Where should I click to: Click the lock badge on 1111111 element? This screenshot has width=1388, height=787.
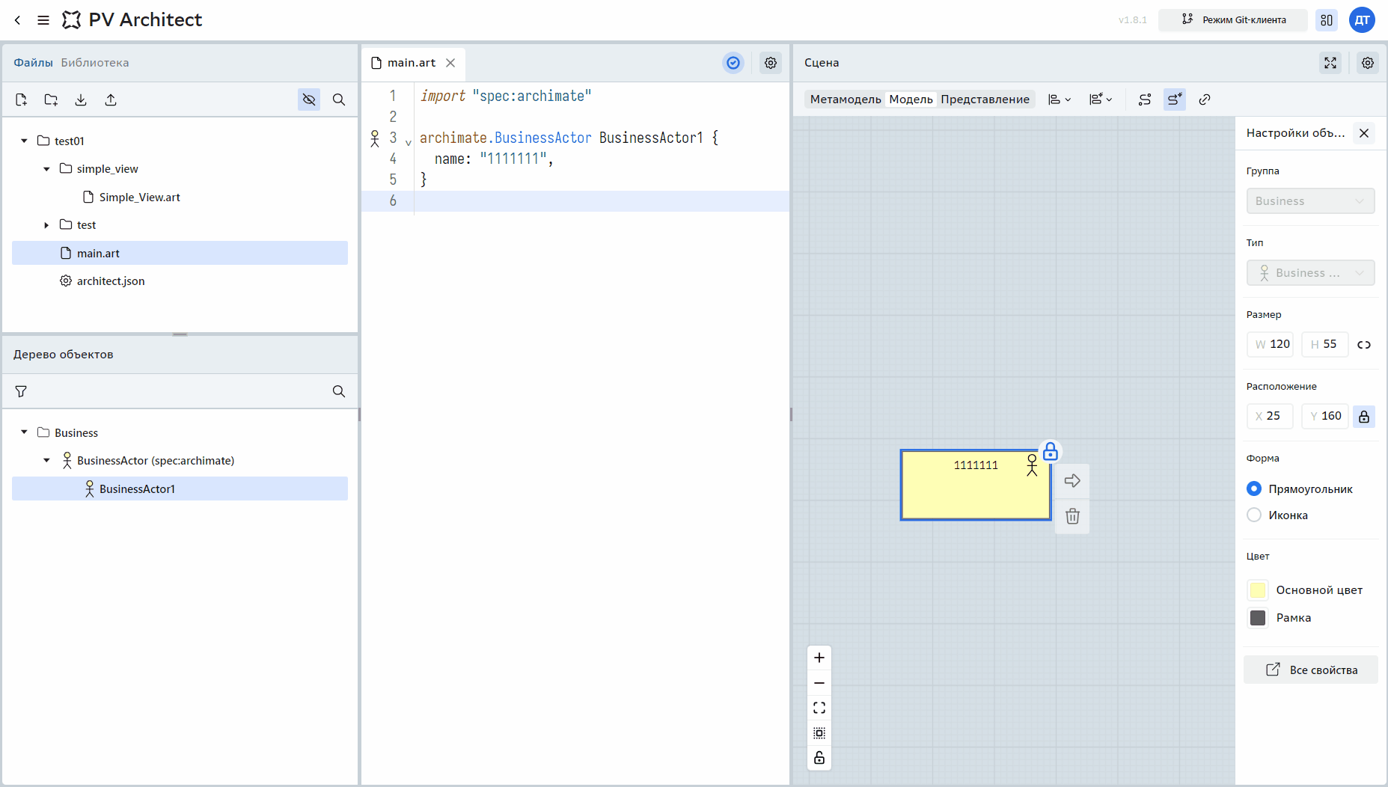coord(1051,451)
